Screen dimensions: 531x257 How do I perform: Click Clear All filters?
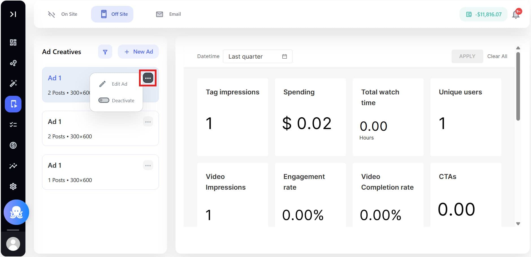(x=497, y=56)
